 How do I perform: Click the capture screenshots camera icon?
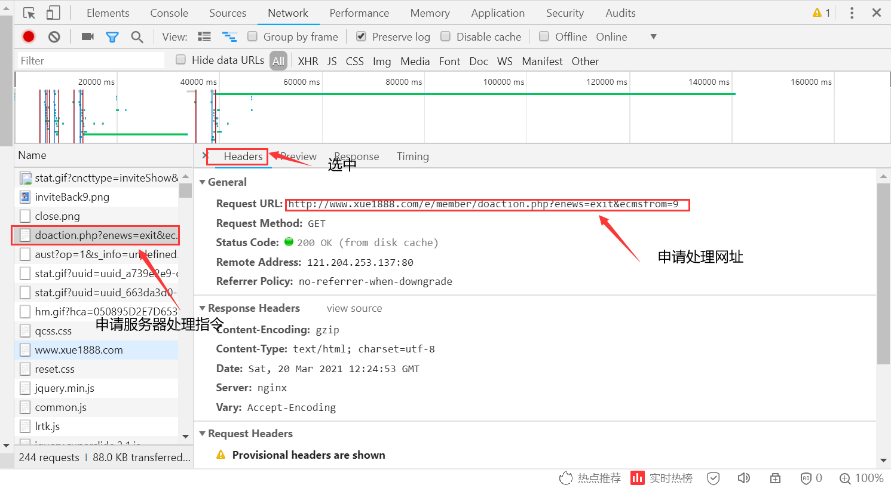click(x=88, y=36)
